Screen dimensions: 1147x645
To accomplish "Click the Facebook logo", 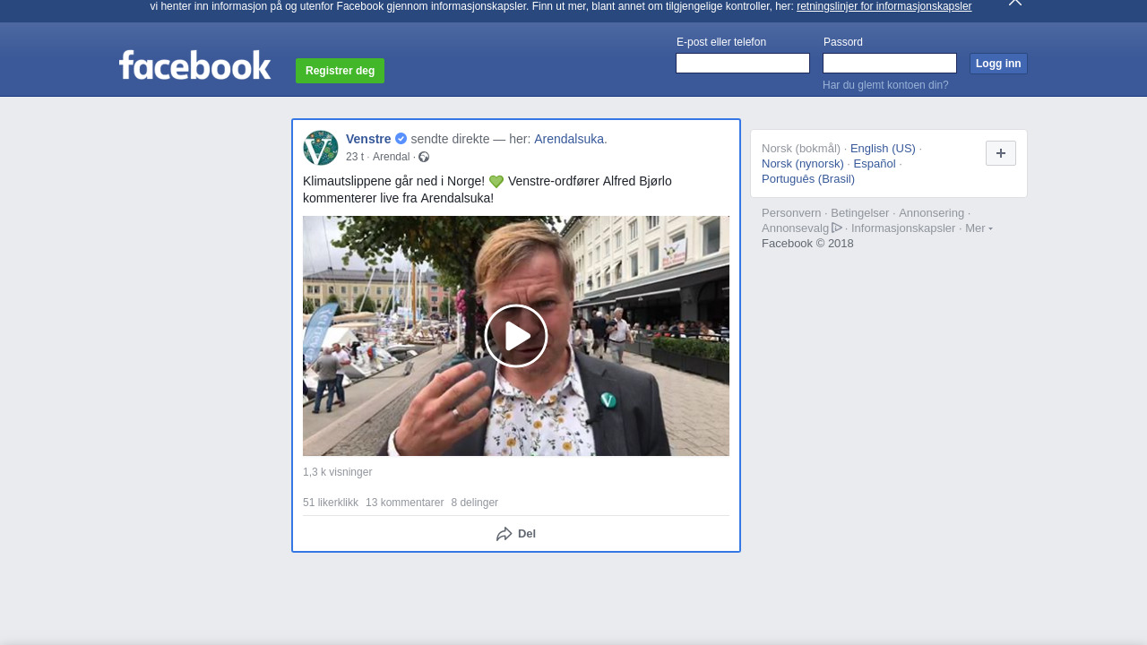I will [x=194, y=65].
